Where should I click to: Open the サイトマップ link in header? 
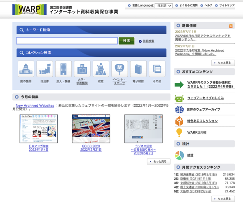[x=227, y=5]
